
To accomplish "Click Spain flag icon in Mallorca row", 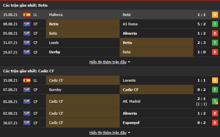I will [27, 15].
